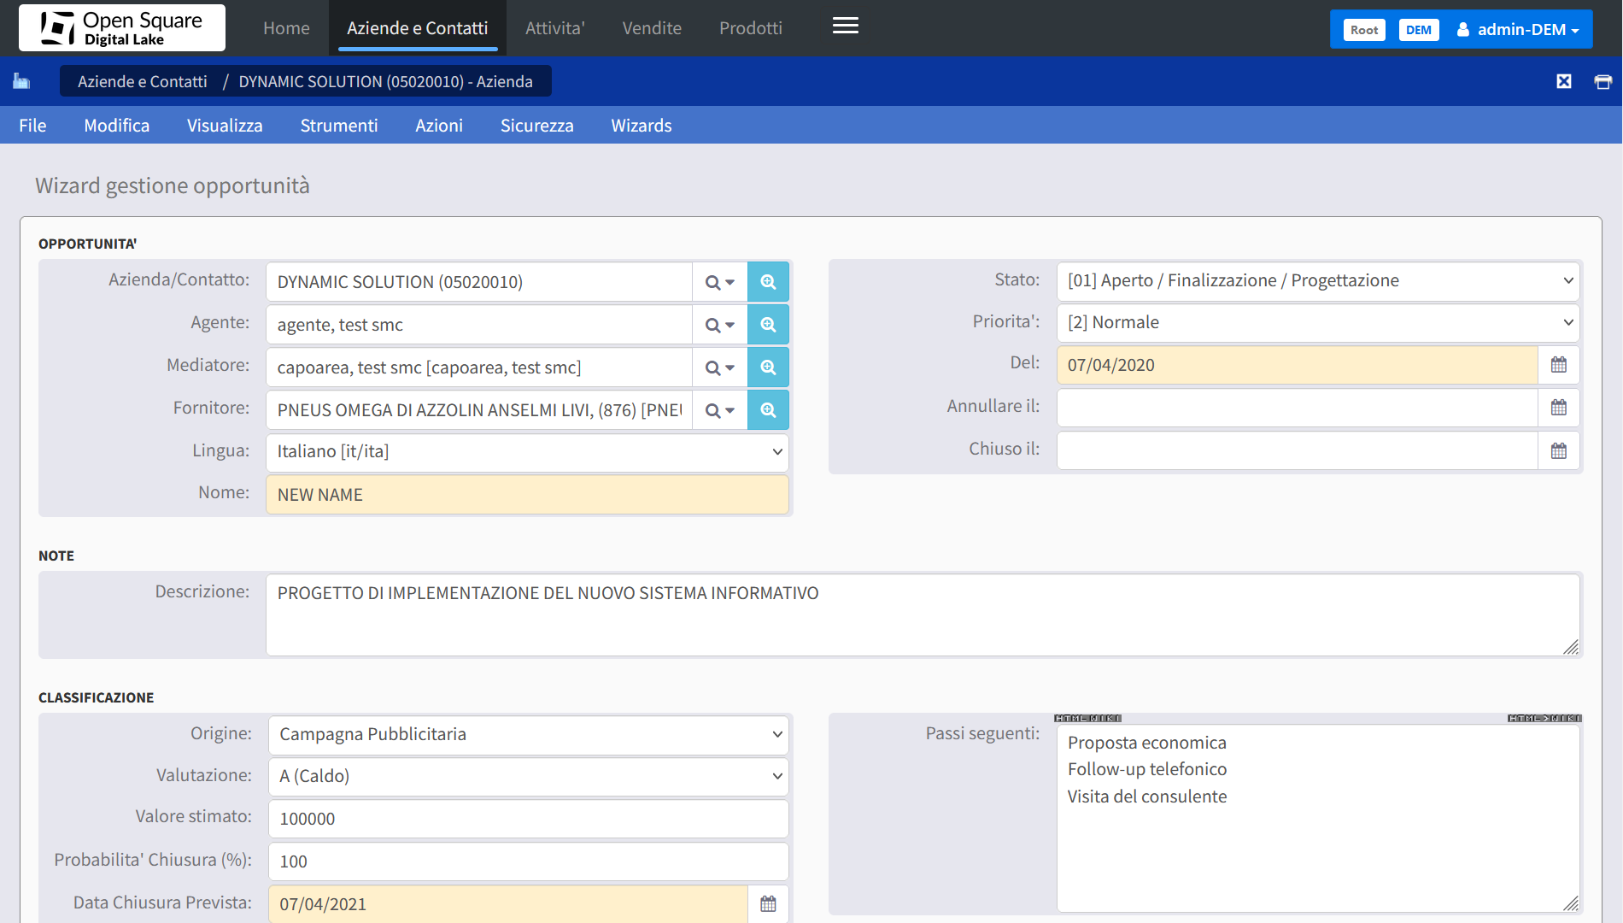
Task: Open the hamburger menu in top navigation
Action: [845, 26]
